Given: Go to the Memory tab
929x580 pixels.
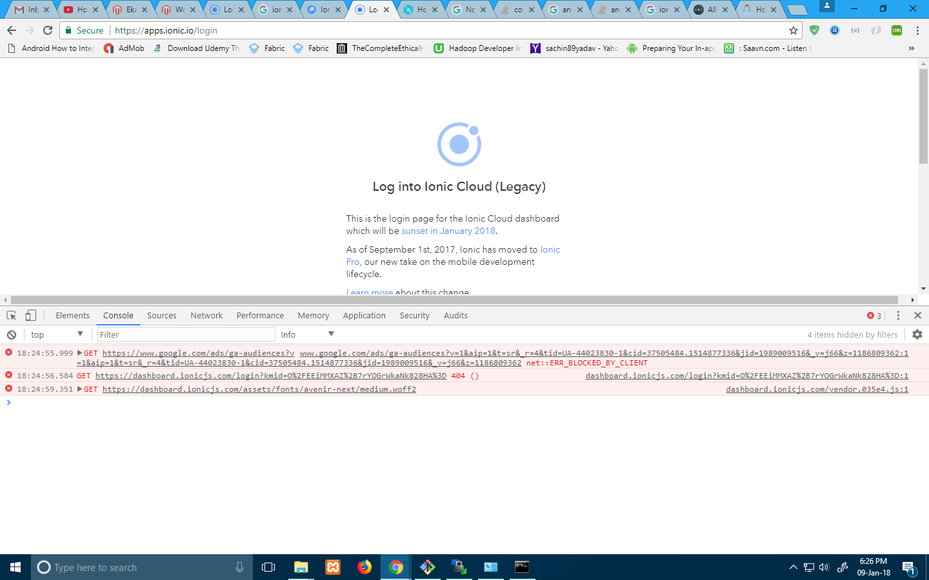Looking at the screenshot, I should coord(314,315).
